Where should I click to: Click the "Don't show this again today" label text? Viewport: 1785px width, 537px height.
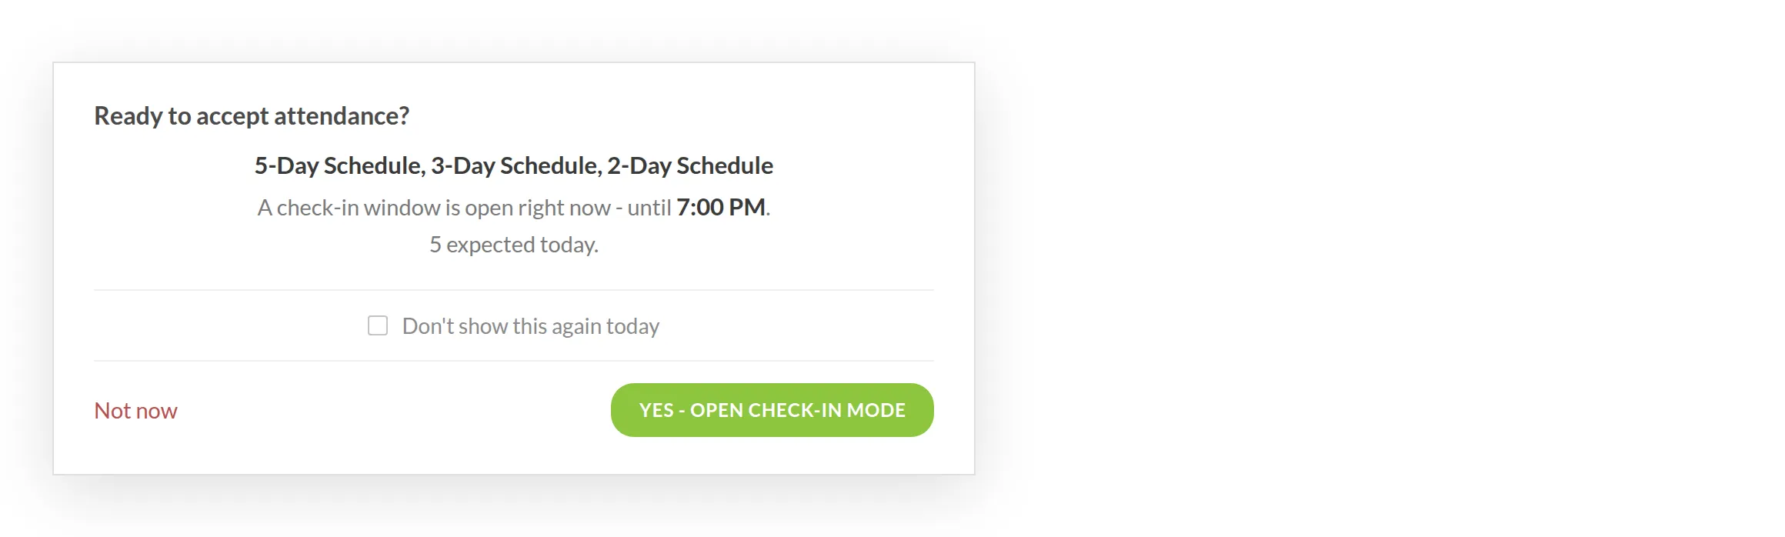point(530,326)
